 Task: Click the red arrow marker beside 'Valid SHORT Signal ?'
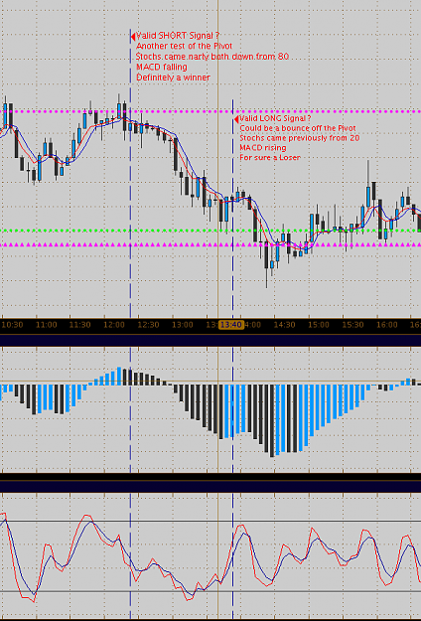(x=133, y=37)
